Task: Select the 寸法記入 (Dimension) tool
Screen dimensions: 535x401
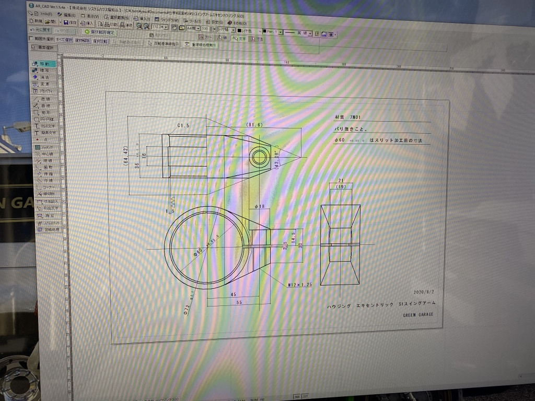Action: [48, 201]
